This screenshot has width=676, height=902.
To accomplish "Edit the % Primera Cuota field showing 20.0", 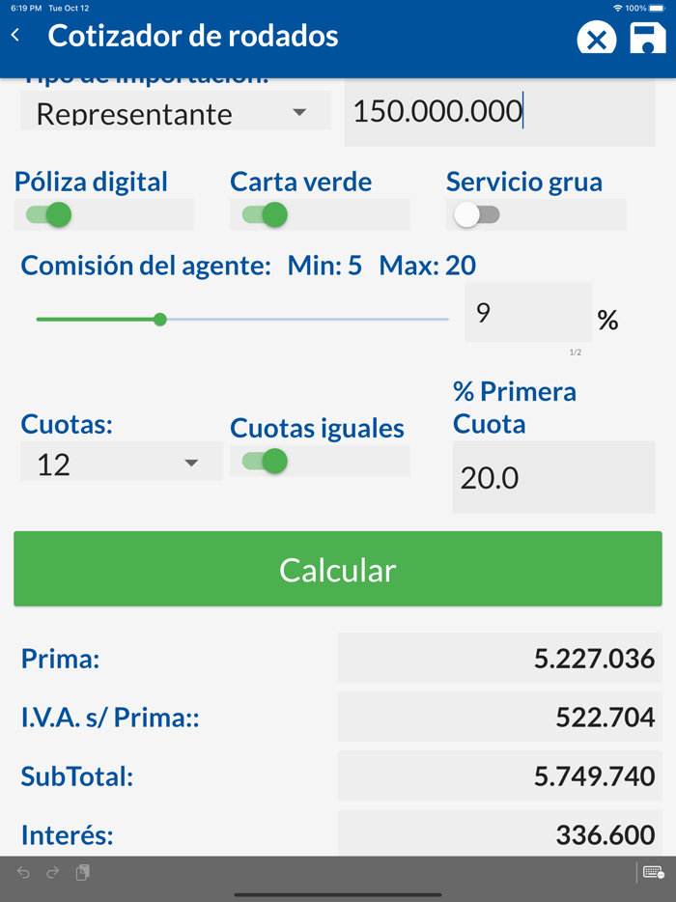I will tap(553, 477).
